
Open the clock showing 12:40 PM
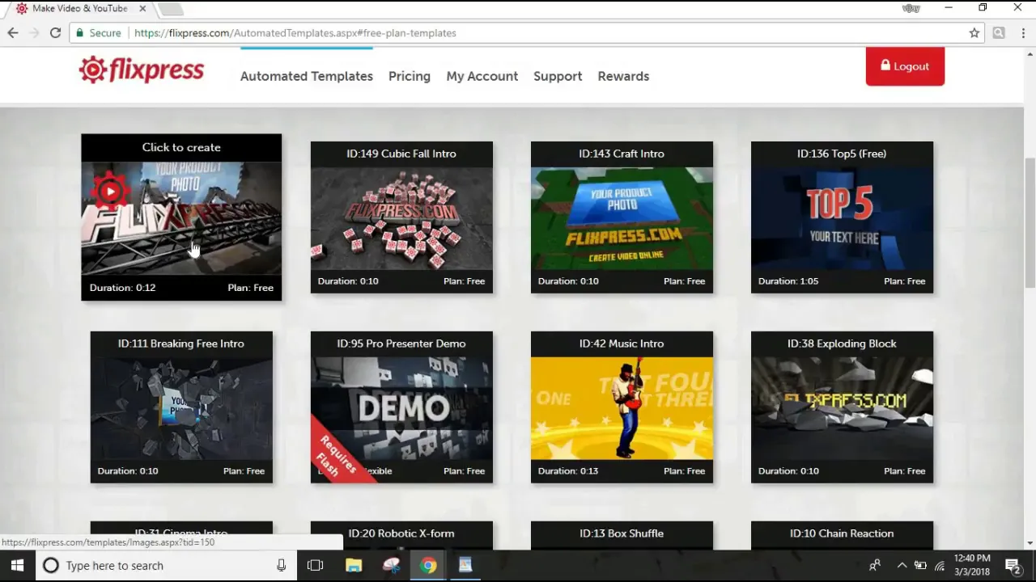[971, 565]
